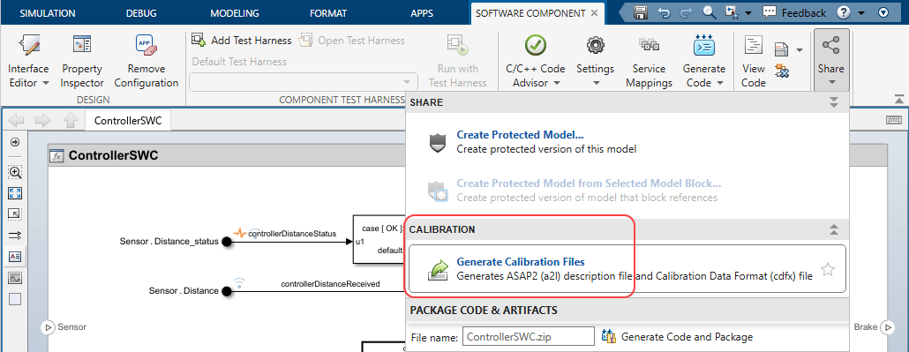The image size is (909, 352).
Task: Open the Share menu button
Action: 830,60
